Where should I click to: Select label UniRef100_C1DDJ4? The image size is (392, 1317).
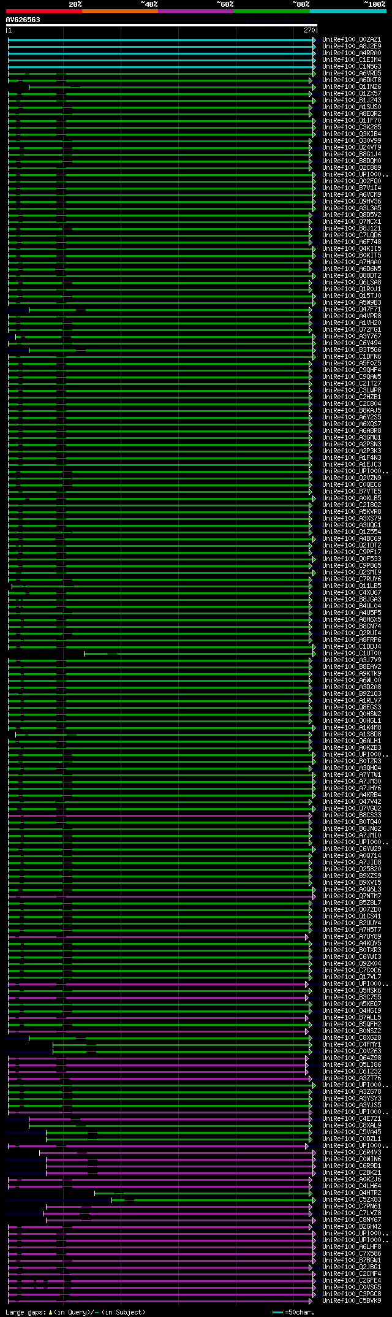pos(352,646)
